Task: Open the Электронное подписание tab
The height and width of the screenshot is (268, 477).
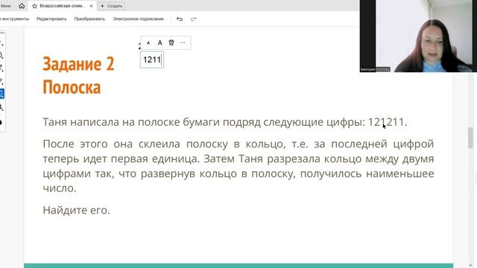Action: click(138, 19)
